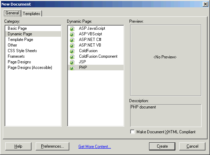Image resolution: width=210 pixels, height=155 pixels.
Task: Cancel the New Document dialog
Action: point(192,146)
